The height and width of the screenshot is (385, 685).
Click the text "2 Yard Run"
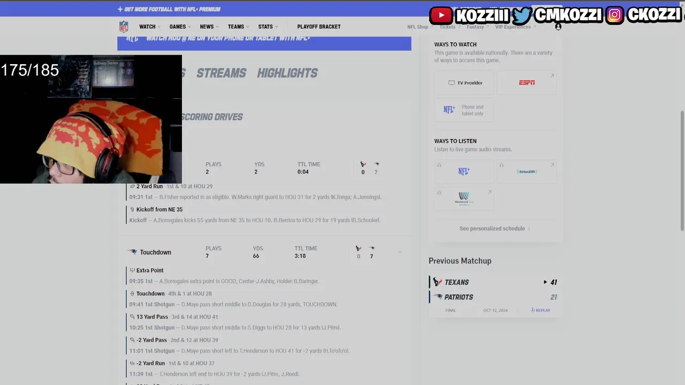(x=149, y=186)
